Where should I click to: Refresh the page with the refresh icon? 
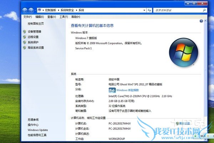149,10
